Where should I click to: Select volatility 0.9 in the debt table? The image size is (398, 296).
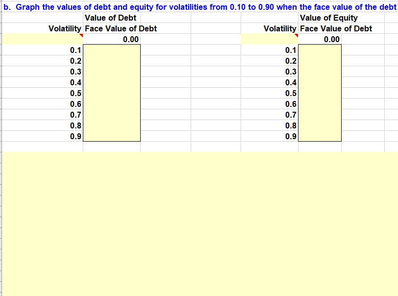[x=75, y=136]
